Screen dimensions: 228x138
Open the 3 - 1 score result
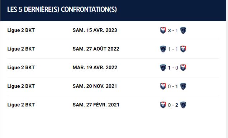pyautogui.click(x=173, y=30)
